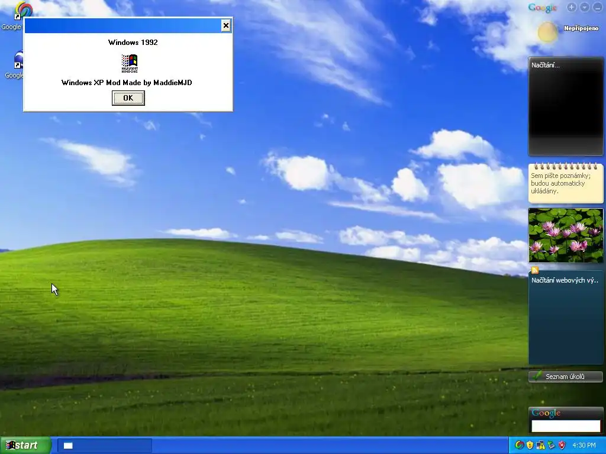Click the network warning tray icon
Viewport: 606px width, 454px height.
point(540,445)
